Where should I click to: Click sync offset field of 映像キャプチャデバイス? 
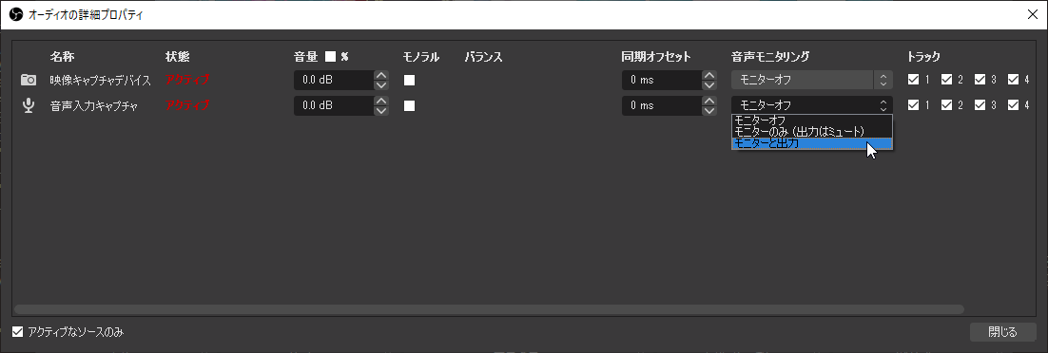[x=661, y=80]
